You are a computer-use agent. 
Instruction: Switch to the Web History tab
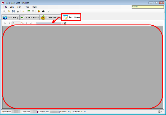pos(11,17)
